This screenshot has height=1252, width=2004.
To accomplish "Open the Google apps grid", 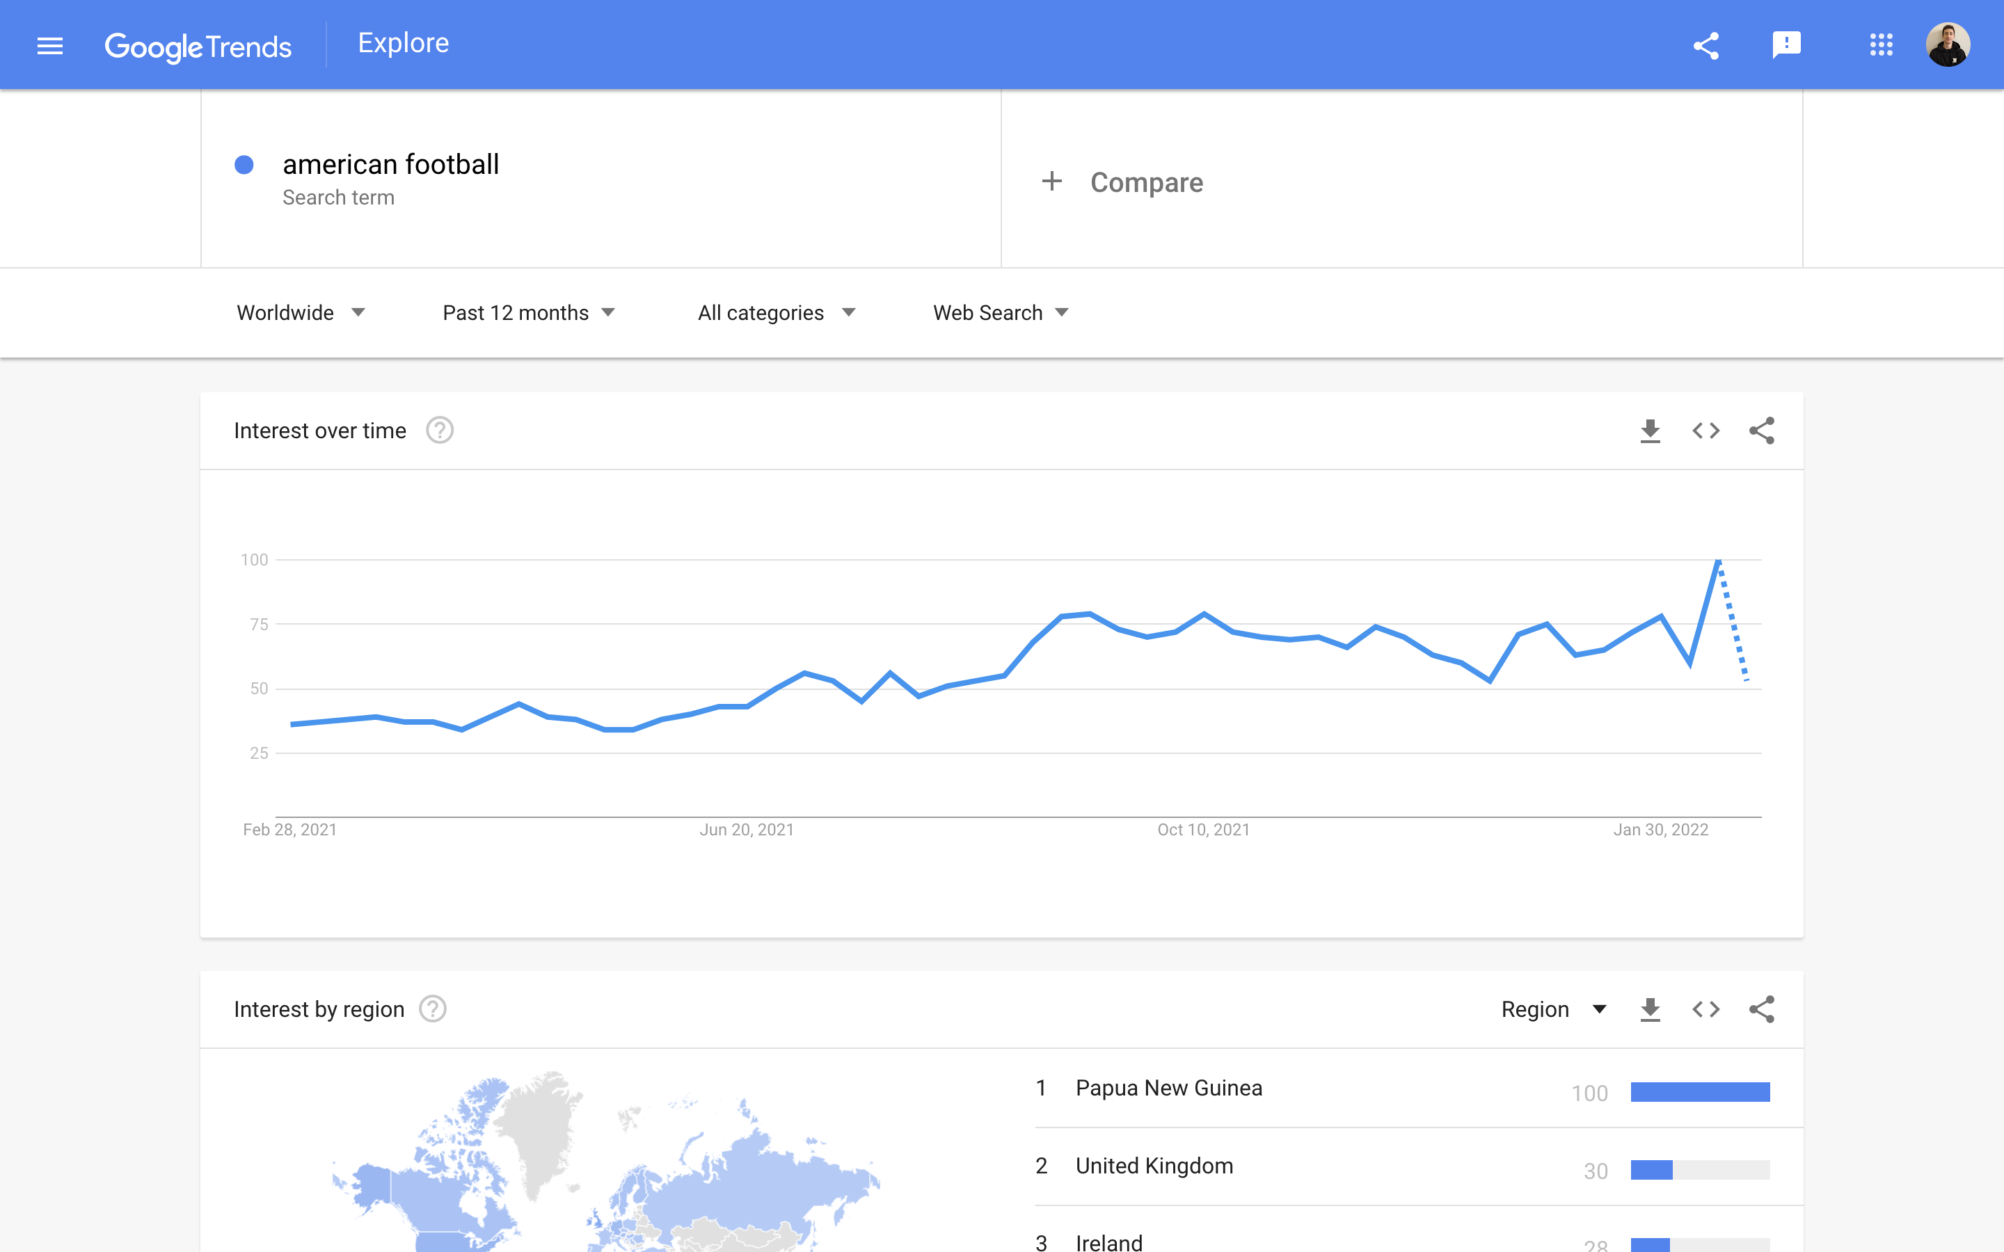I will pos(1882,44).
